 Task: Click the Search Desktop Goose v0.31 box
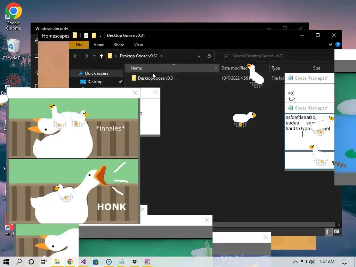[276, 56]
